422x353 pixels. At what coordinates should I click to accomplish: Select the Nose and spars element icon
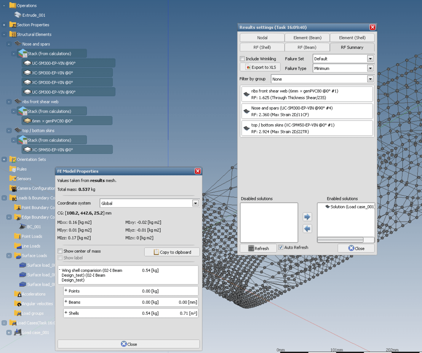(18, 44)
